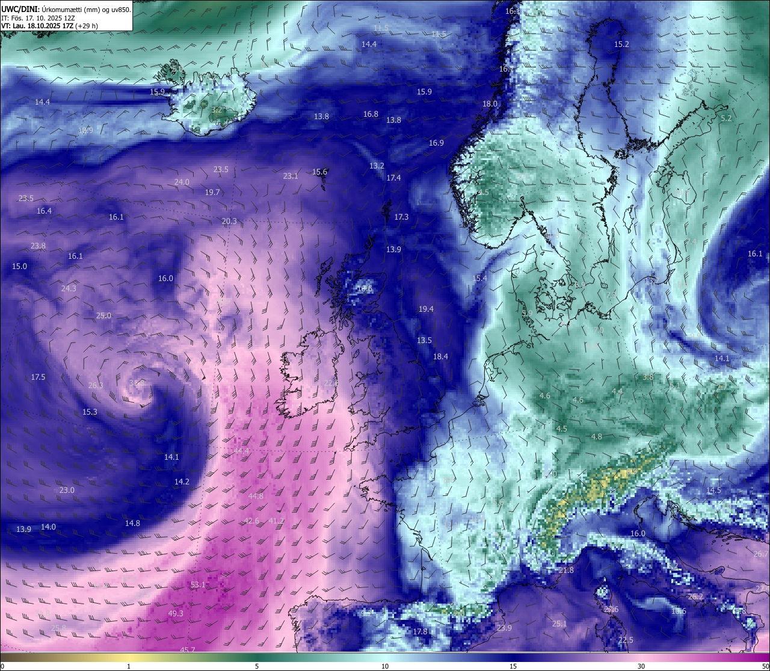Screen dimensions: 770x671
Task: Click the 16.8 value east of Iceland
Action: coord(371,114)
